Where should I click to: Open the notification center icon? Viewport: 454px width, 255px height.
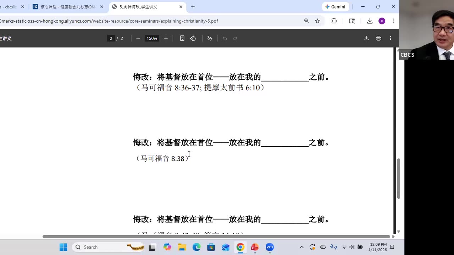coord(392,247)
